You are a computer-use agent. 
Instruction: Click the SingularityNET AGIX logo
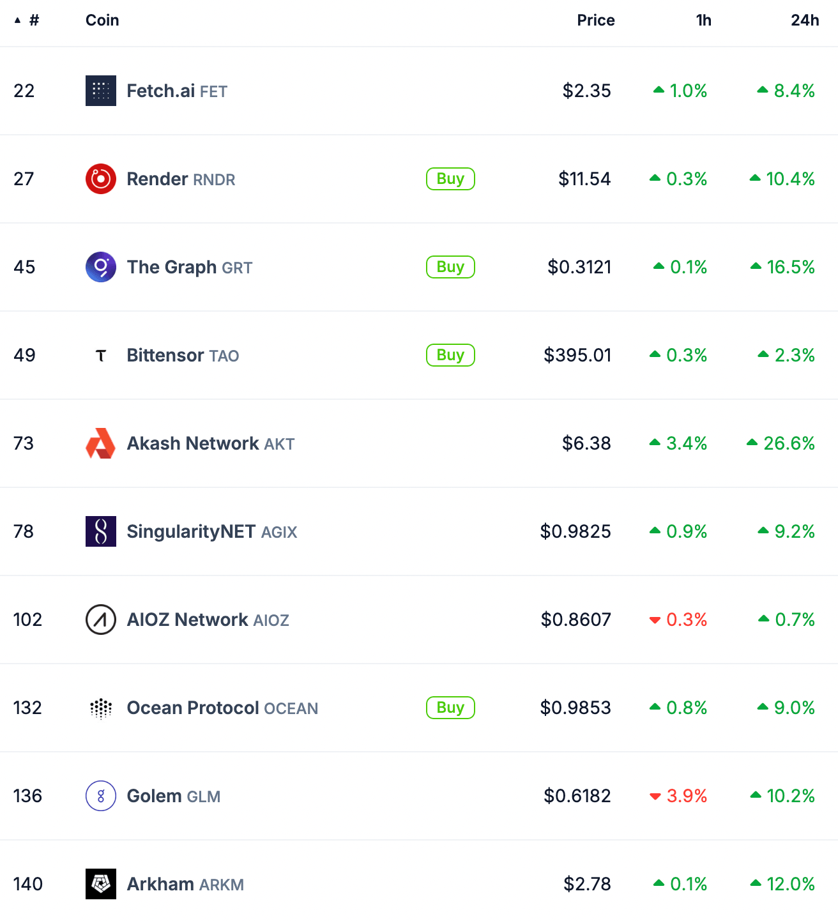click(100, 531)
